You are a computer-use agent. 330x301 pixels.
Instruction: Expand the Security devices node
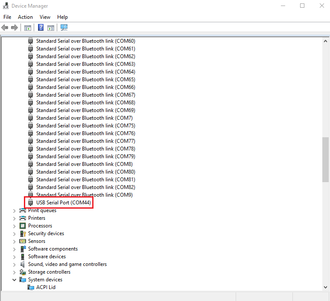(x=15, y=234)
